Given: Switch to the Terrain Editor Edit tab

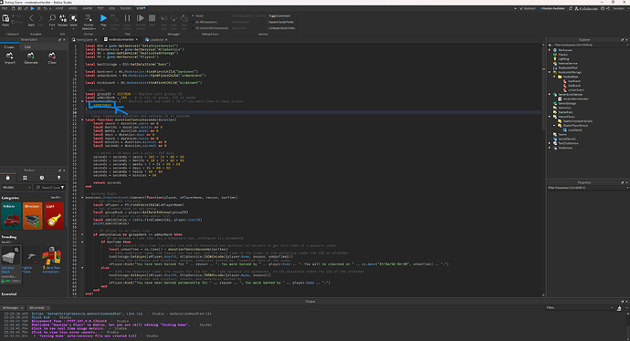Looking at the screenshot, I should (27, 46).
